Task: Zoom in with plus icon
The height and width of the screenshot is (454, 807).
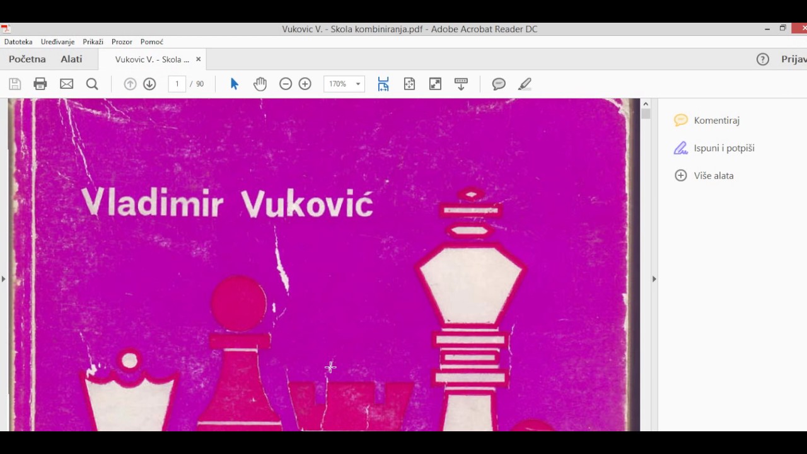Action: coord(305,84)
